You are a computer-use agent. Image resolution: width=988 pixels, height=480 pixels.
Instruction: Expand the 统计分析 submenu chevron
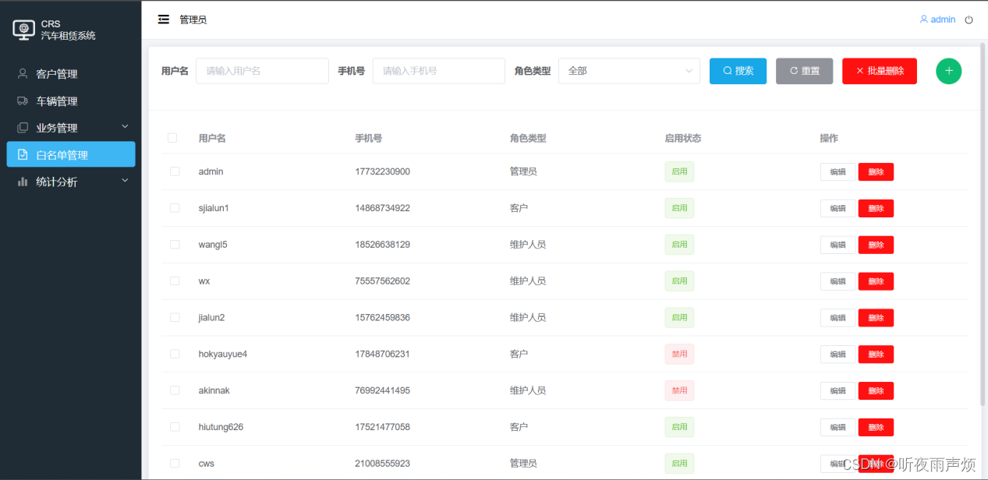pyautogui.click(x=125, y=181)
